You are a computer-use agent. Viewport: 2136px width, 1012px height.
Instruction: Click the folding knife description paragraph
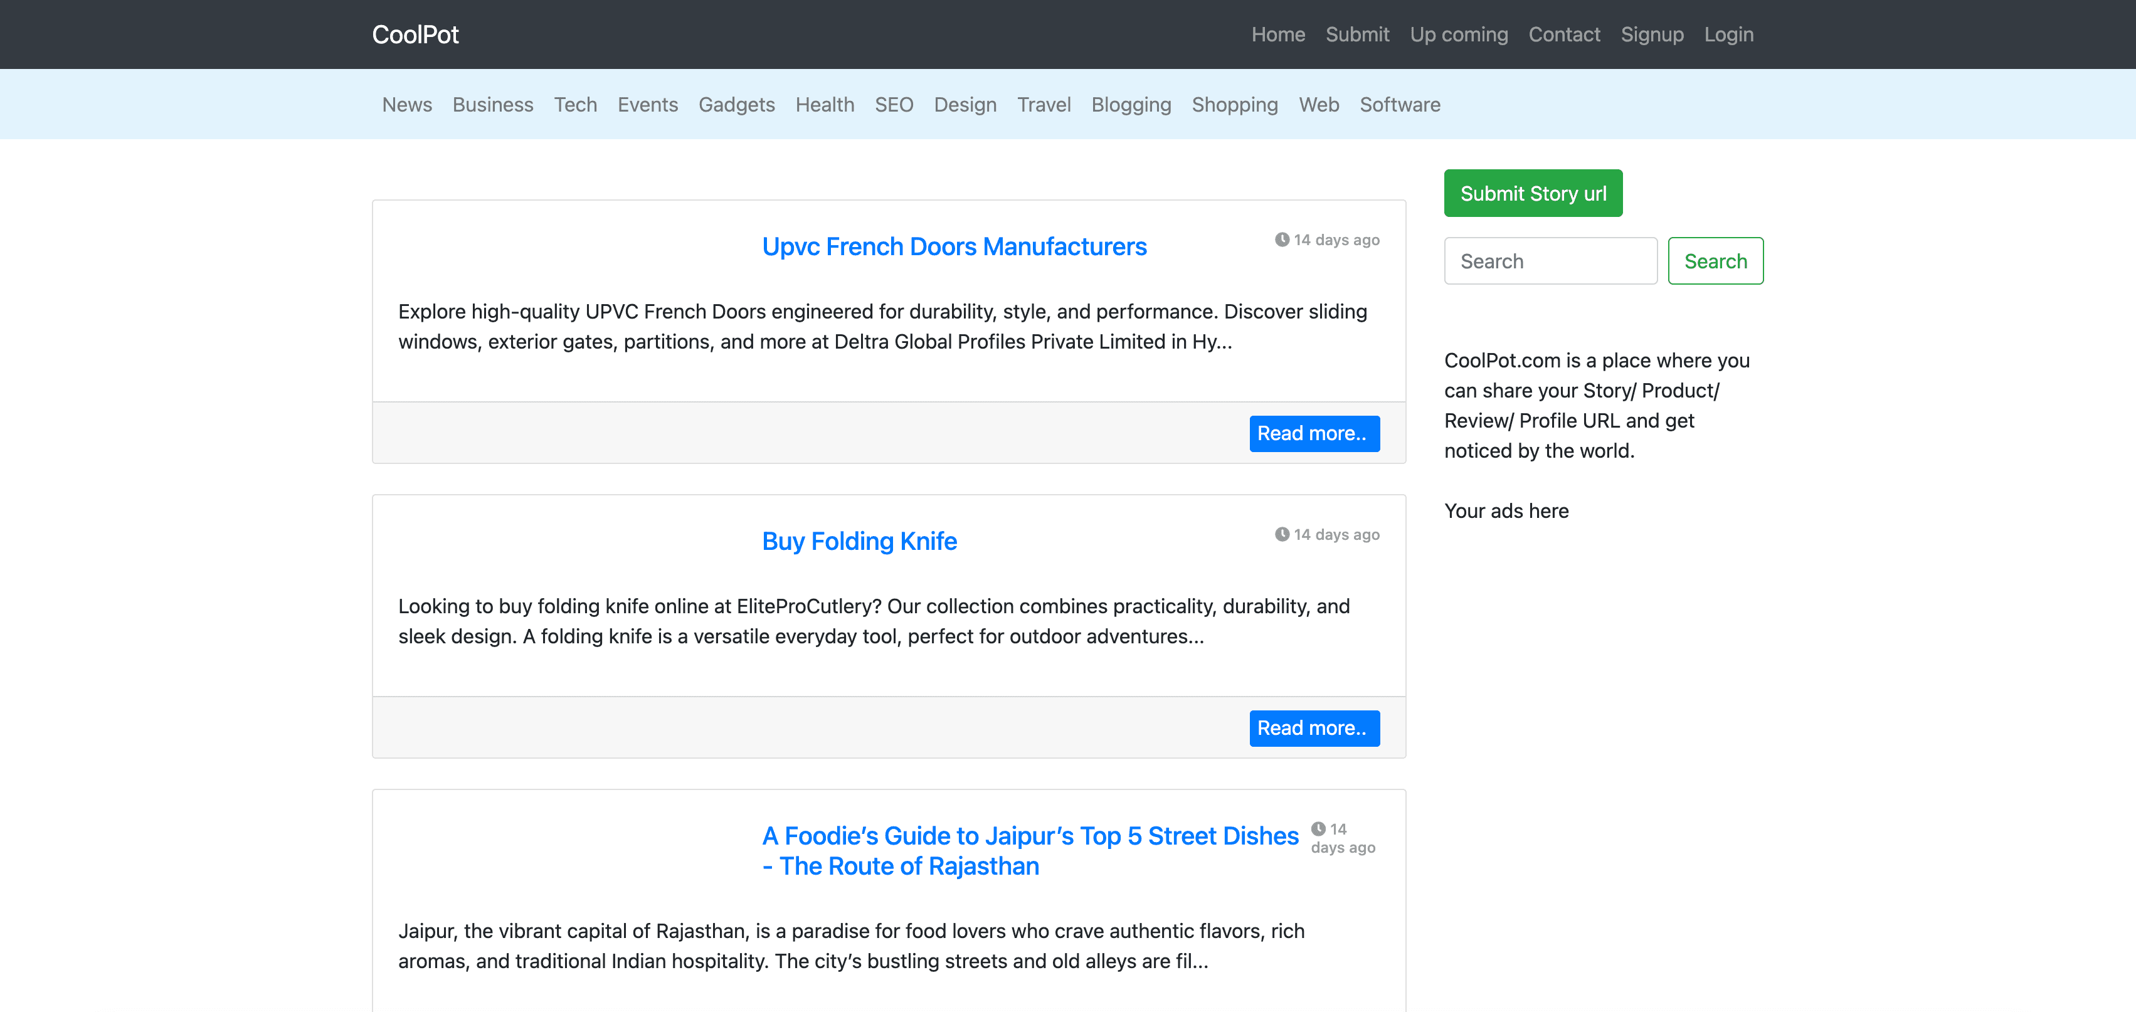(874, 621)
